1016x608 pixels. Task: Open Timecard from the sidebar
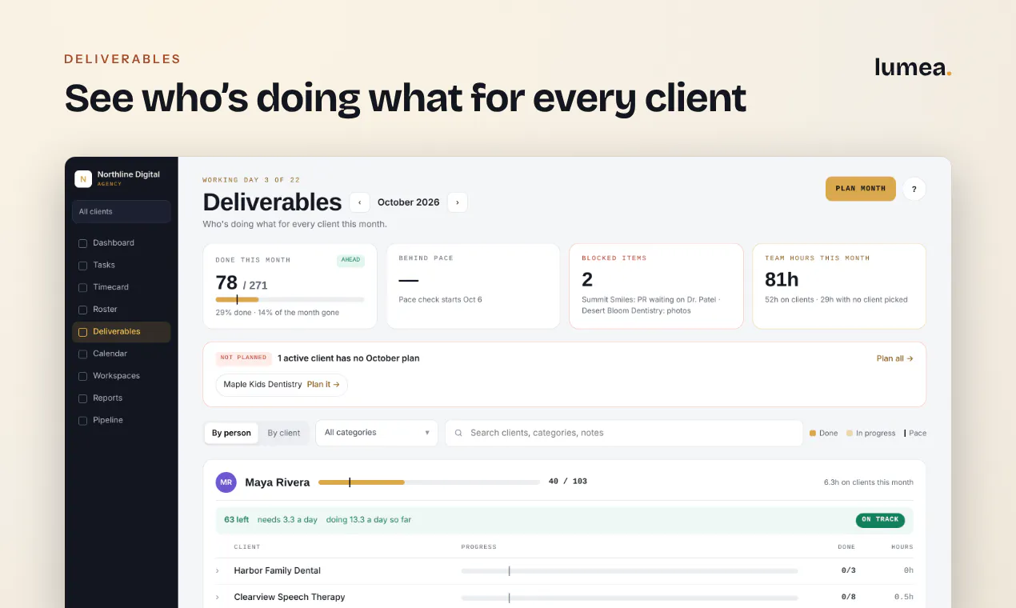[121, 287]
